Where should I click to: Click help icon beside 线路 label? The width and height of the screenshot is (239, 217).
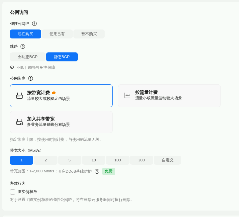[x=23, y=47]
